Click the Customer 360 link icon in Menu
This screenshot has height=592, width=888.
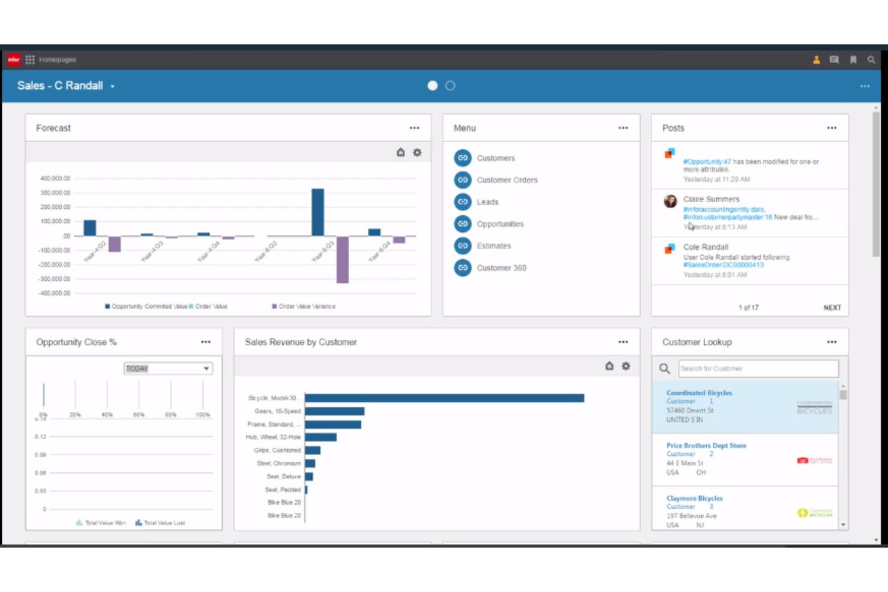coord(463,268)
